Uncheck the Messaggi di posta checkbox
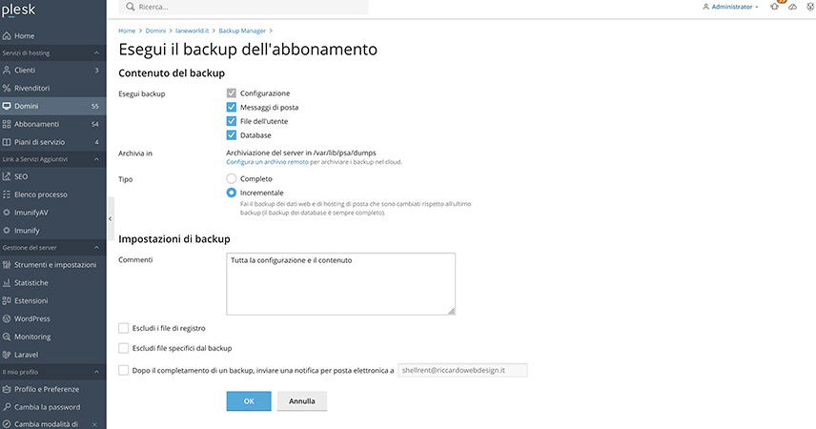This screenshot has width=816, height=429. (x=231, y=108)
